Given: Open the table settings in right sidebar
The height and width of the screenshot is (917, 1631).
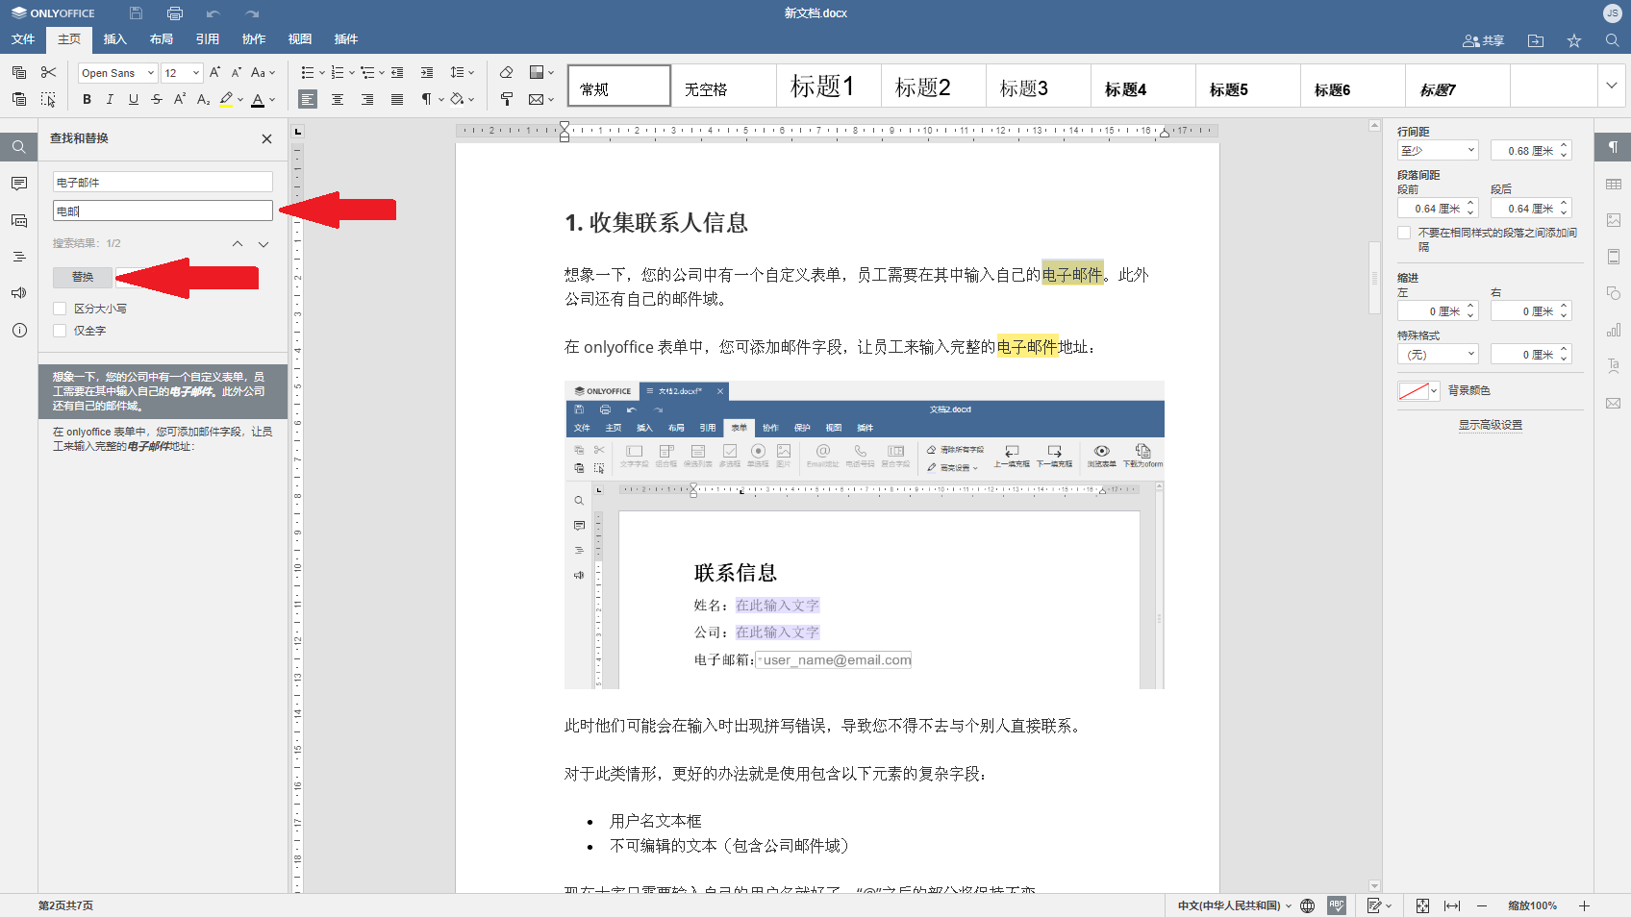Looking at the screenshot, I should [x=1613, y=184].
